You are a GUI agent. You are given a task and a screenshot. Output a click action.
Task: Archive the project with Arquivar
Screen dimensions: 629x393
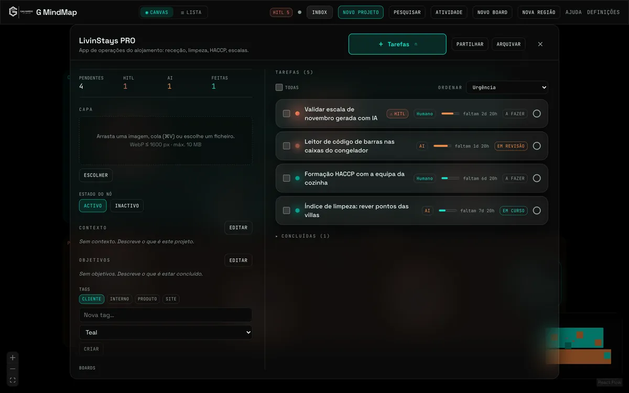point(508,44)
